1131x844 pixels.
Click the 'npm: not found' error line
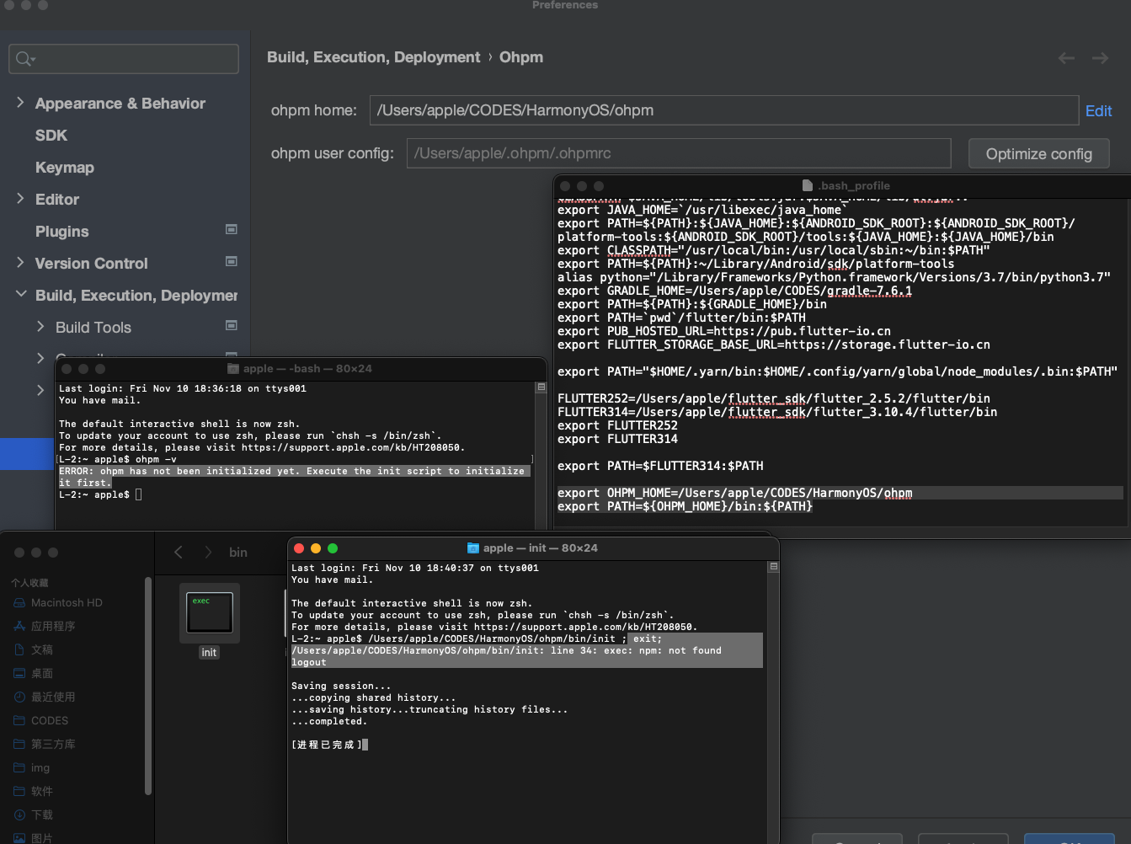coord(506,651)
